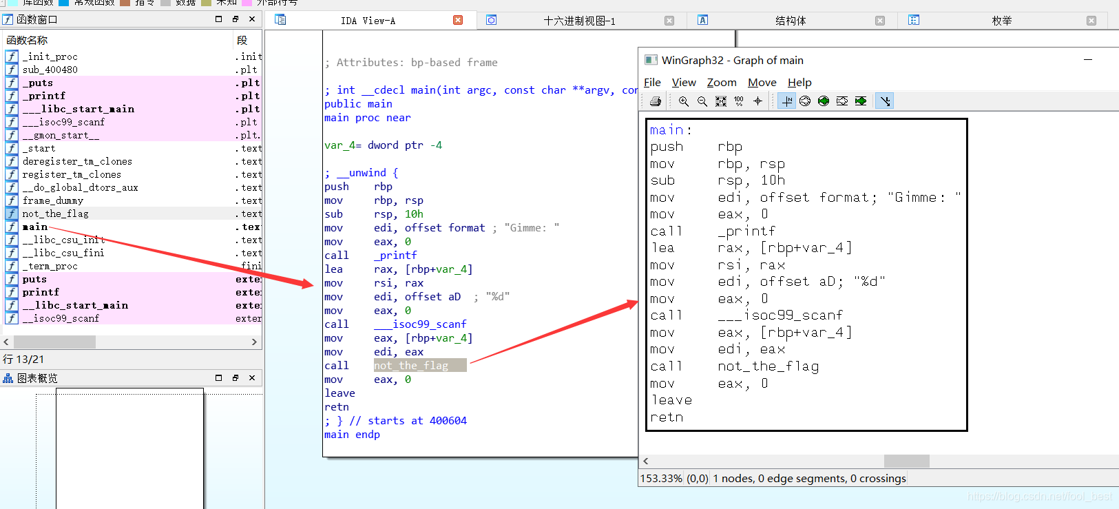Select sub_400480 in function list
Viewport: 1119px width, 509px height.
(134, 70)
